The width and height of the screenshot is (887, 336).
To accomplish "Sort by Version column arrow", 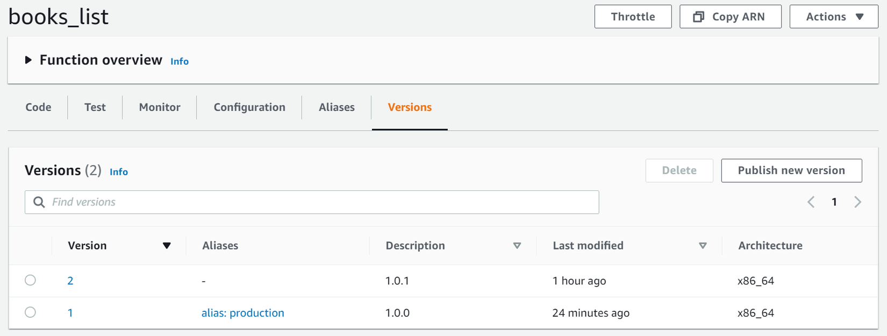I will [x=167, y=246].
